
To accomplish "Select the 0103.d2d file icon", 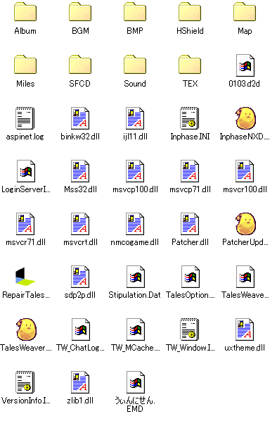I will tap(245, 65).
